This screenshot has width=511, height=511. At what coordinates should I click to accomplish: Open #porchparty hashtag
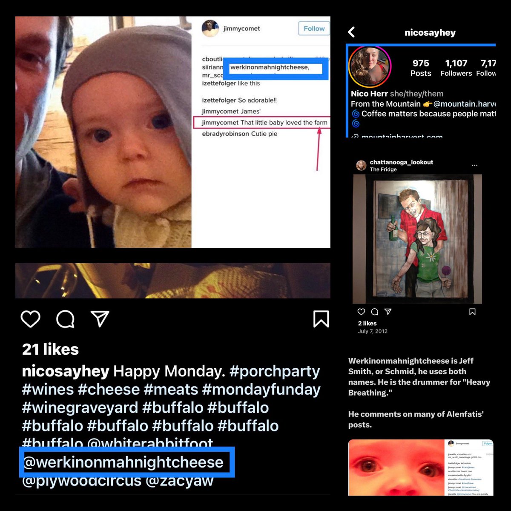(x=275, y=371)
